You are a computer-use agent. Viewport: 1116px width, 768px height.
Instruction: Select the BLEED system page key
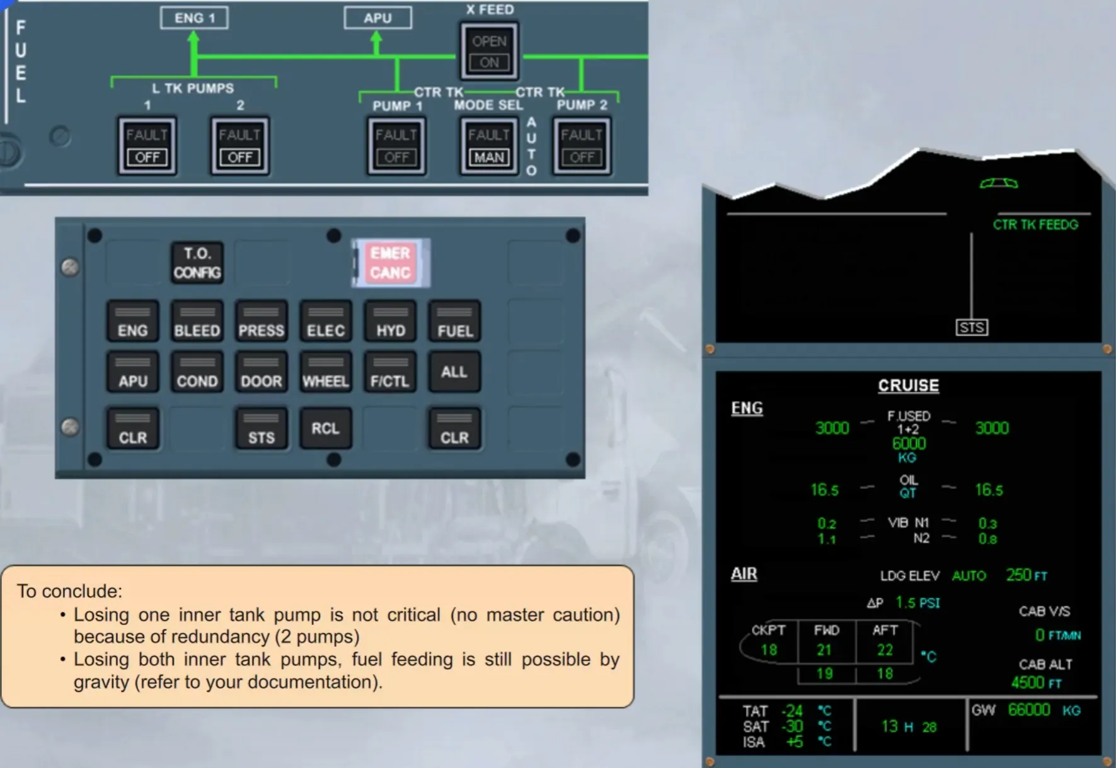(197, 322)
